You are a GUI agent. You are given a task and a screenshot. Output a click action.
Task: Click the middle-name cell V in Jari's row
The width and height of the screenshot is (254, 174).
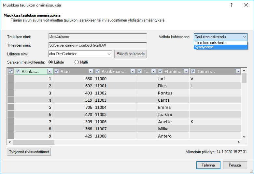point(215,79)
